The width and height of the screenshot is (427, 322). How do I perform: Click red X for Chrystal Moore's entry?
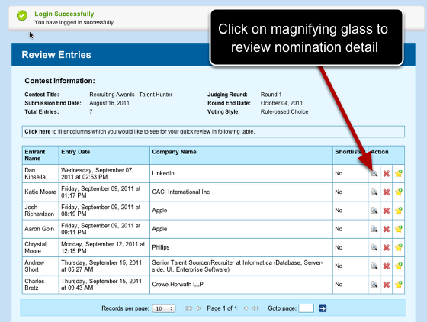point(386,247)
